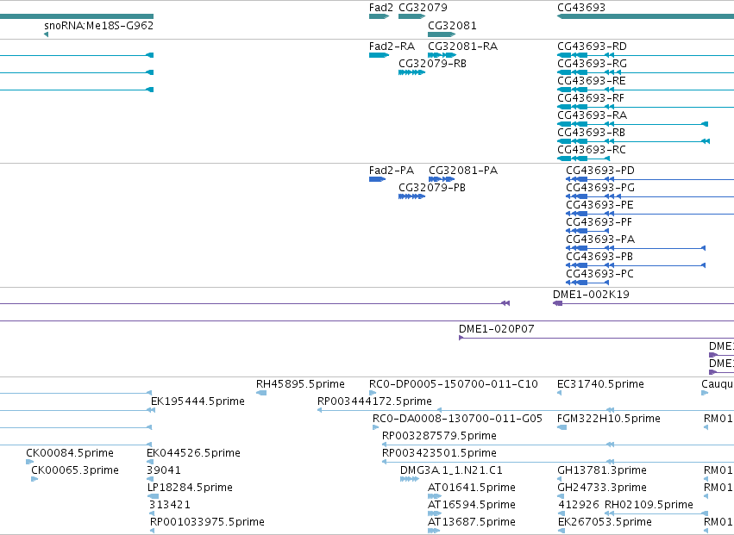Select the Fad2-PA protein label

392,171
